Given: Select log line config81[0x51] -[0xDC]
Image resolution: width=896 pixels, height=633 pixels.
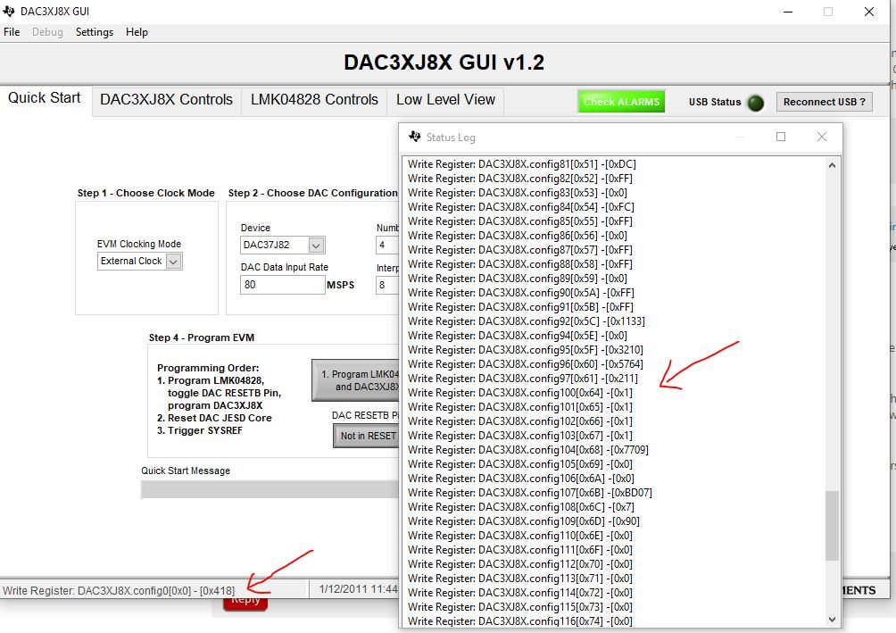Looking at the screenshot, I should [x=522, y=164].
